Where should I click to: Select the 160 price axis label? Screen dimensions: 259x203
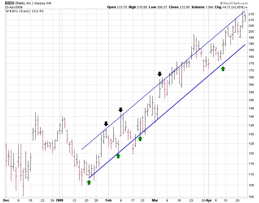pyautogui.click(x=251, y=85)
